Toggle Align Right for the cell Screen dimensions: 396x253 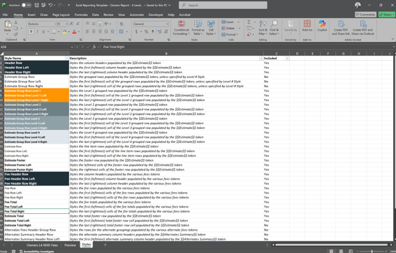100,31
